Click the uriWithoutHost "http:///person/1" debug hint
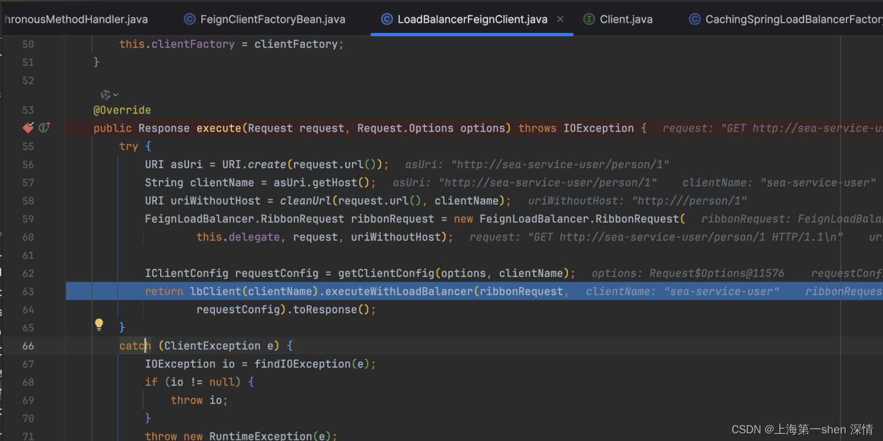883x441 pixels. 638,201
